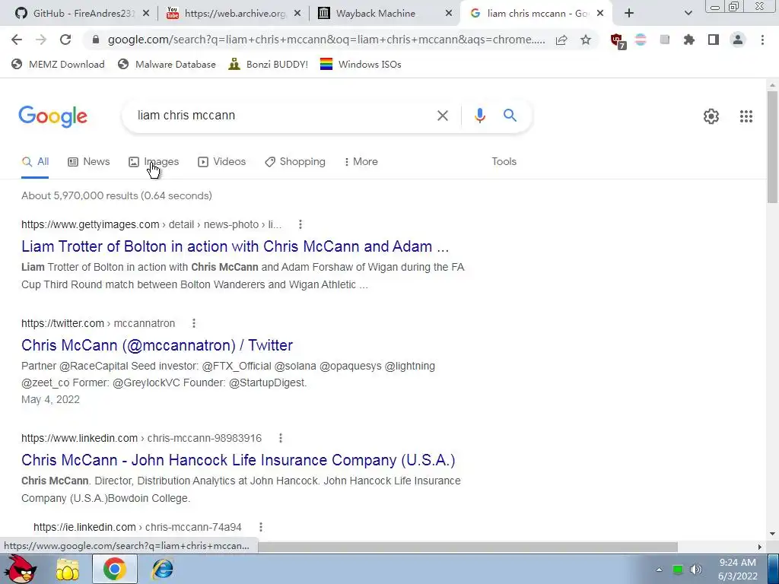Open the Malware Database bookmark
This screenshot has height=584, width=779.
pos(167,64)
